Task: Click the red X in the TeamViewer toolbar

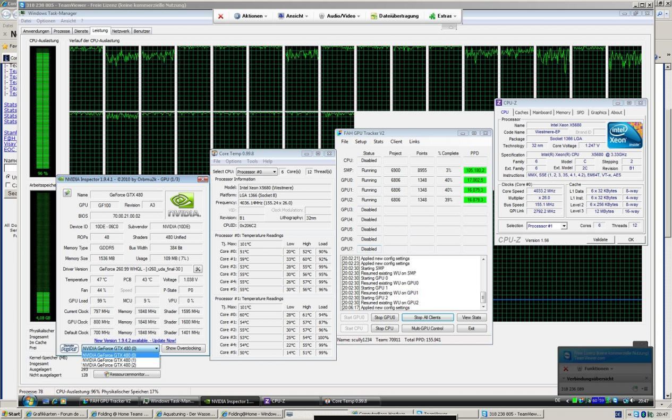Action: pyautogui.click(x=221, y=16)
